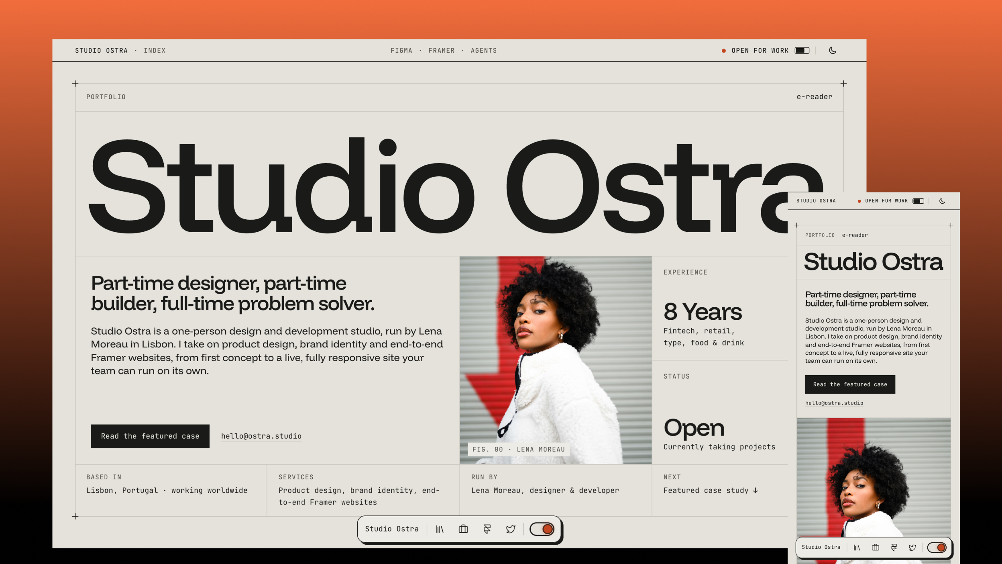Click 'Read the featured case' button on desktop page
The image size is (1002, 564).
150,436
